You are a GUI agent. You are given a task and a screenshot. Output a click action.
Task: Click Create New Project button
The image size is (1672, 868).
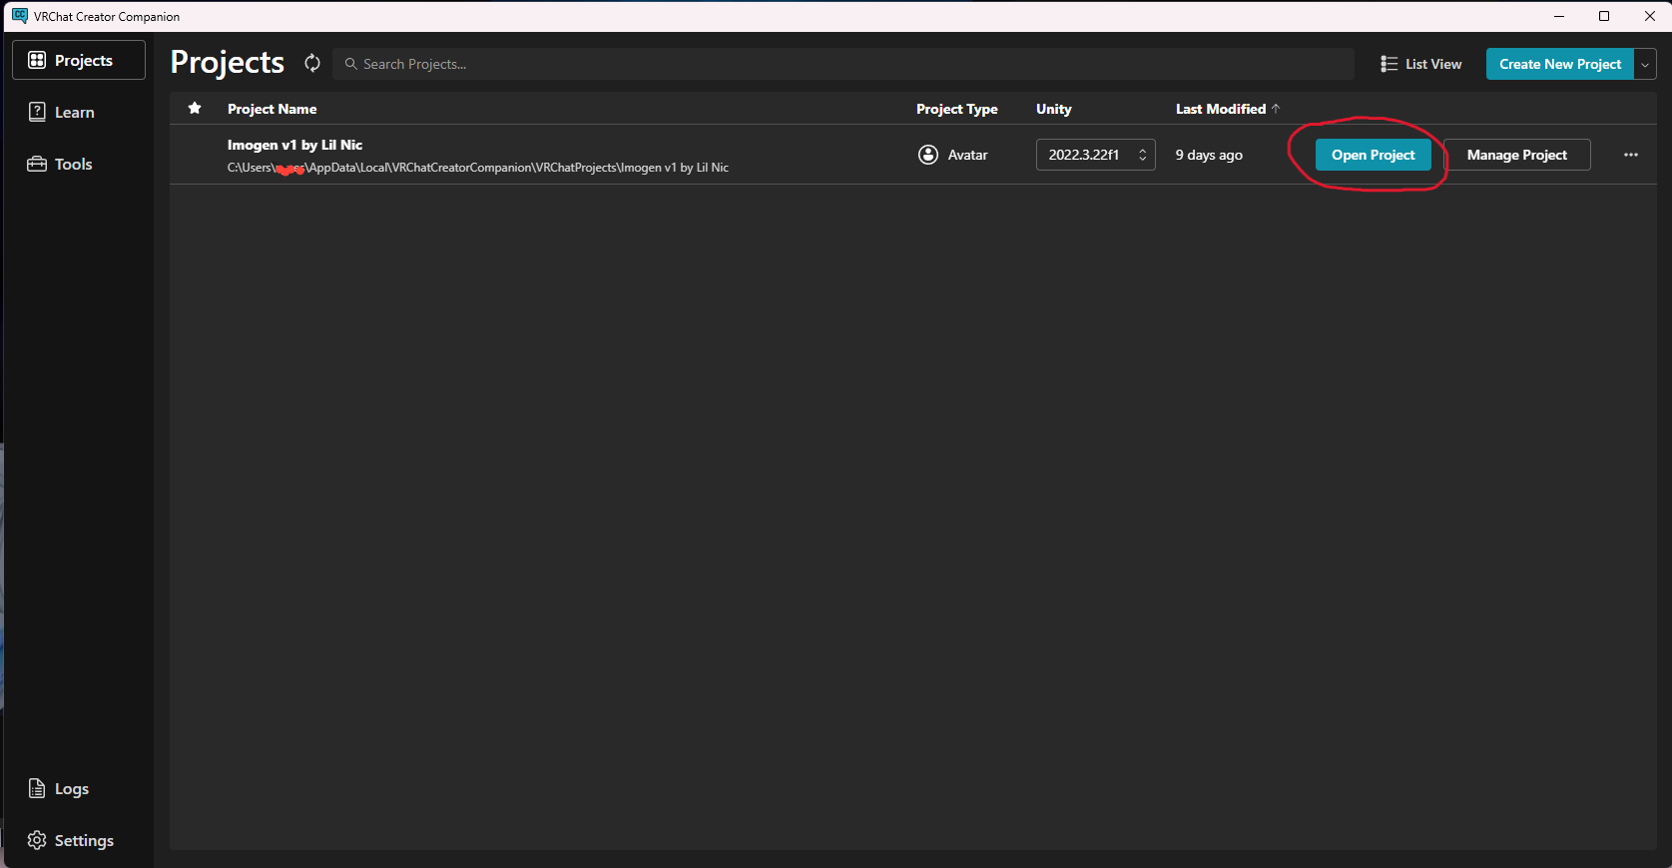click(x=1560, y=64)
